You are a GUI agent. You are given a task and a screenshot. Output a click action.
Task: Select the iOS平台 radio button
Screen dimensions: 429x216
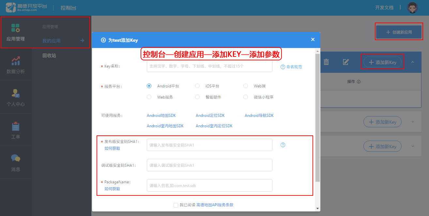coord(197,86)
